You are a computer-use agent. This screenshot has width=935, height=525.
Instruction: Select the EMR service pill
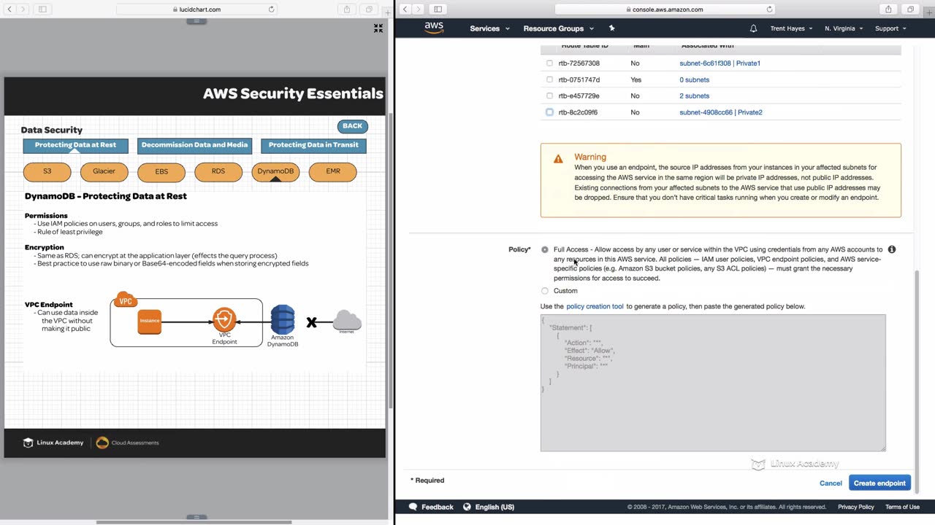pyautogui.click(x=333, y=171)
